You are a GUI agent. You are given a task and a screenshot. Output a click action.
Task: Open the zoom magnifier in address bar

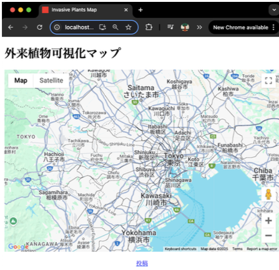[x=115, y=27]
